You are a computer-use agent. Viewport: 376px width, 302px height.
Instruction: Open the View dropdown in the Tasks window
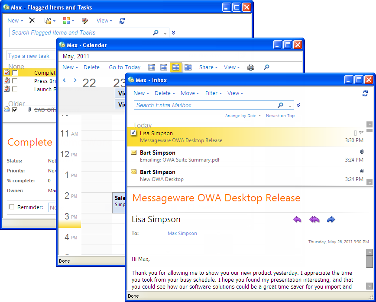tap(104, 21)
